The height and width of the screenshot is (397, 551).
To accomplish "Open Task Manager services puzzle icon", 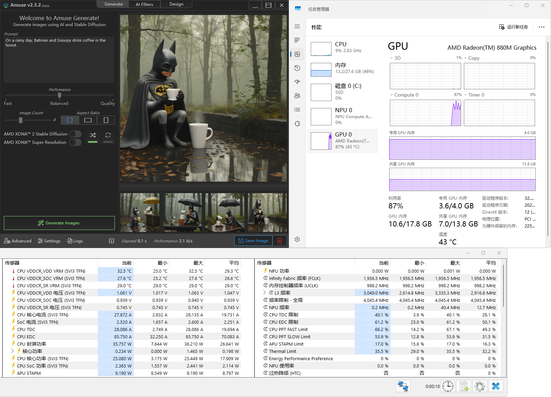I will pos(297,124).
